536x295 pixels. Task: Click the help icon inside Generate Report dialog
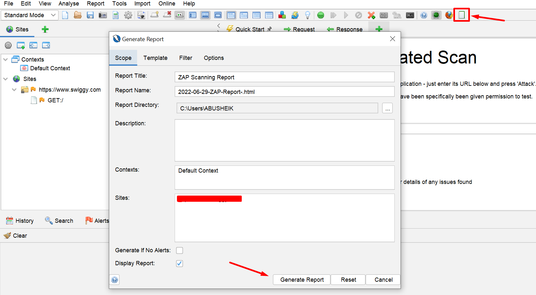[x=115, y=280]
